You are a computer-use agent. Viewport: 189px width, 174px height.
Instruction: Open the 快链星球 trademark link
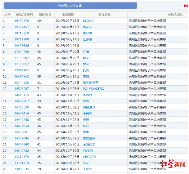click(89, 107)
